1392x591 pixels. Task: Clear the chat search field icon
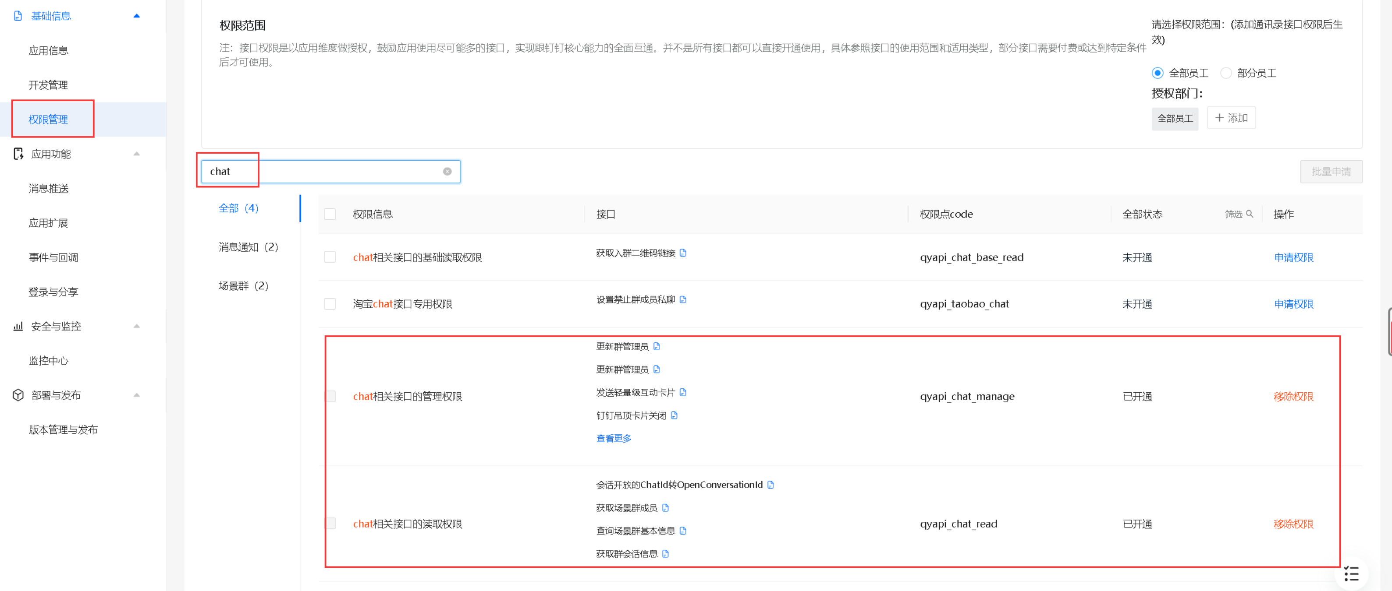coord(447,172)
